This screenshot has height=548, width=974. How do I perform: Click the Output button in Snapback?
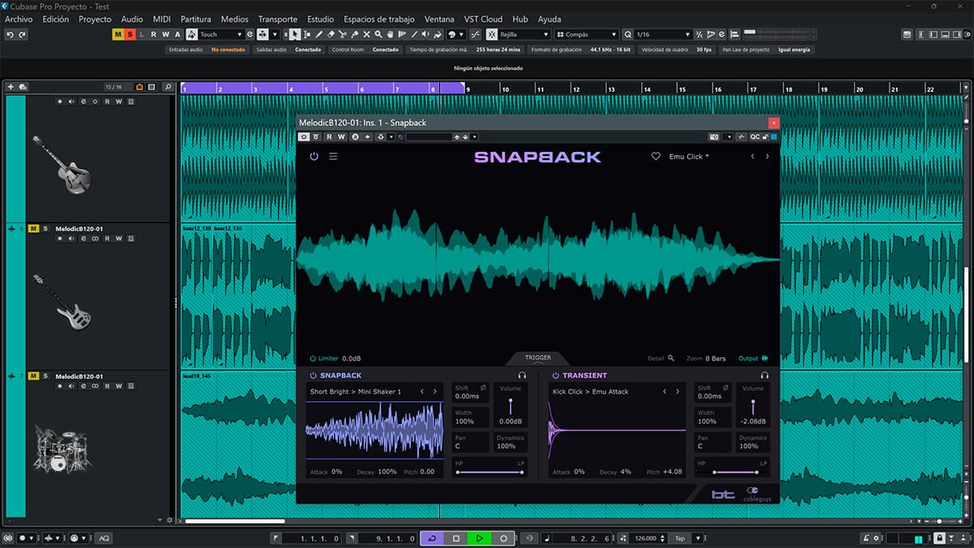coord(753,358)
